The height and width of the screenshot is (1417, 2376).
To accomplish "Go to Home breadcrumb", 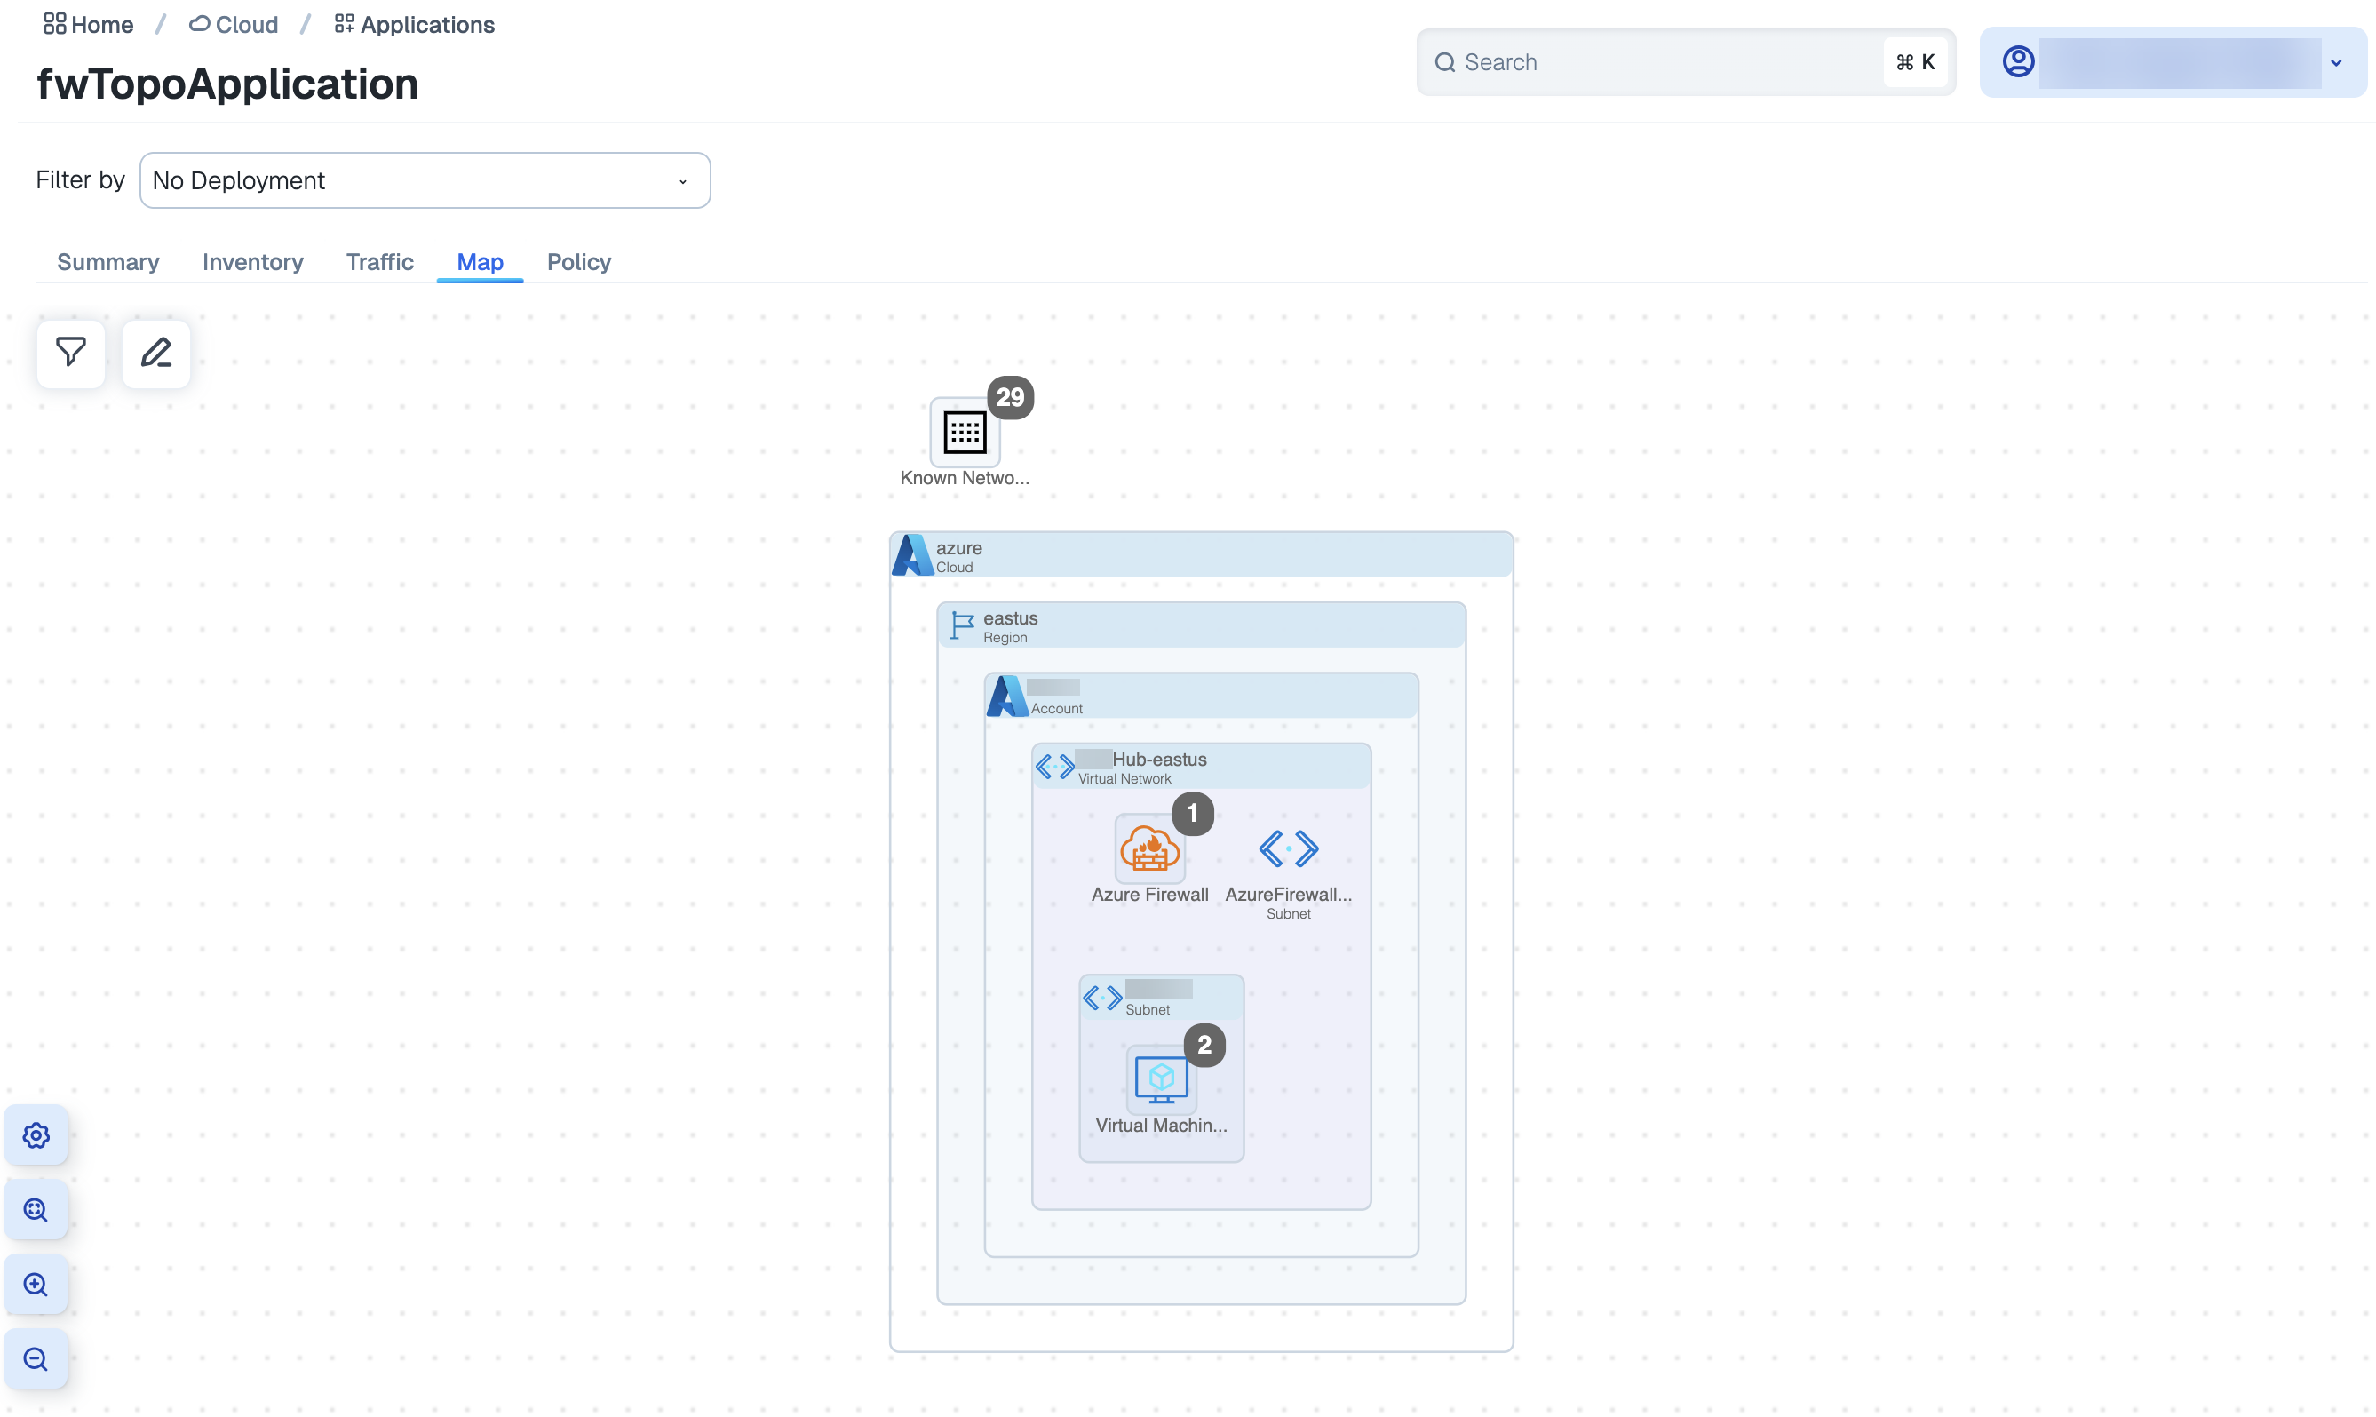I will 88,25.
